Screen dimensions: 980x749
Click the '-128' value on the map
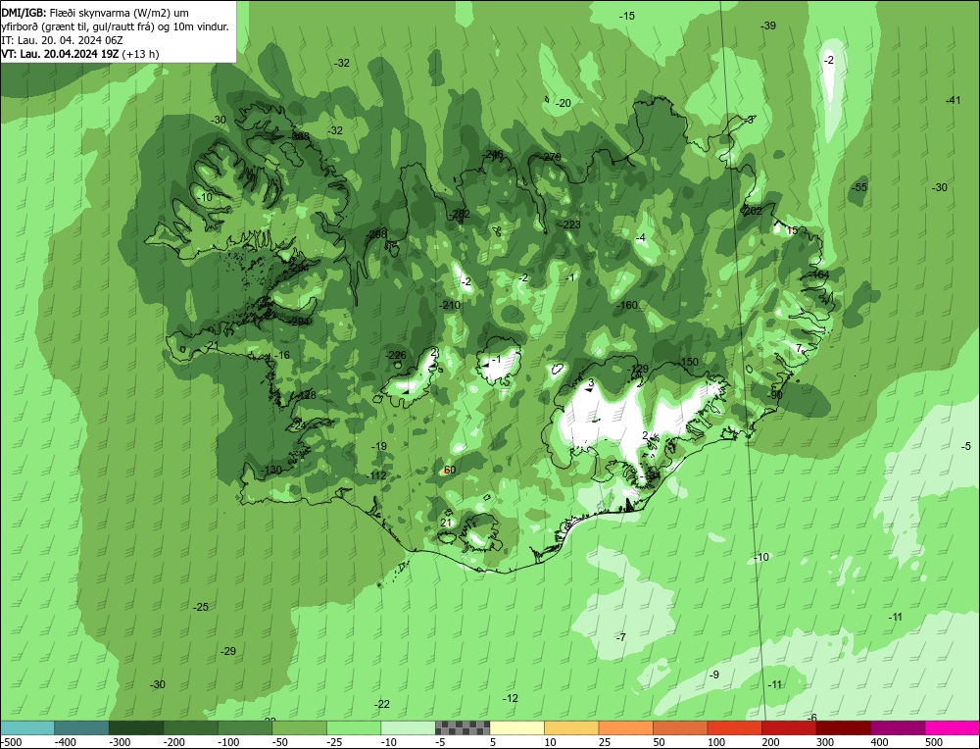(307, 396)
